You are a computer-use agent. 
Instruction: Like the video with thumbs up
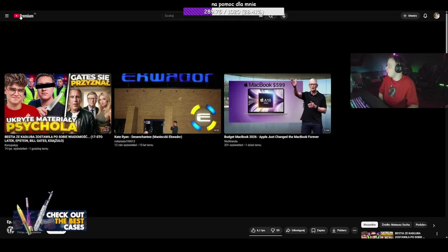(258, 230)
